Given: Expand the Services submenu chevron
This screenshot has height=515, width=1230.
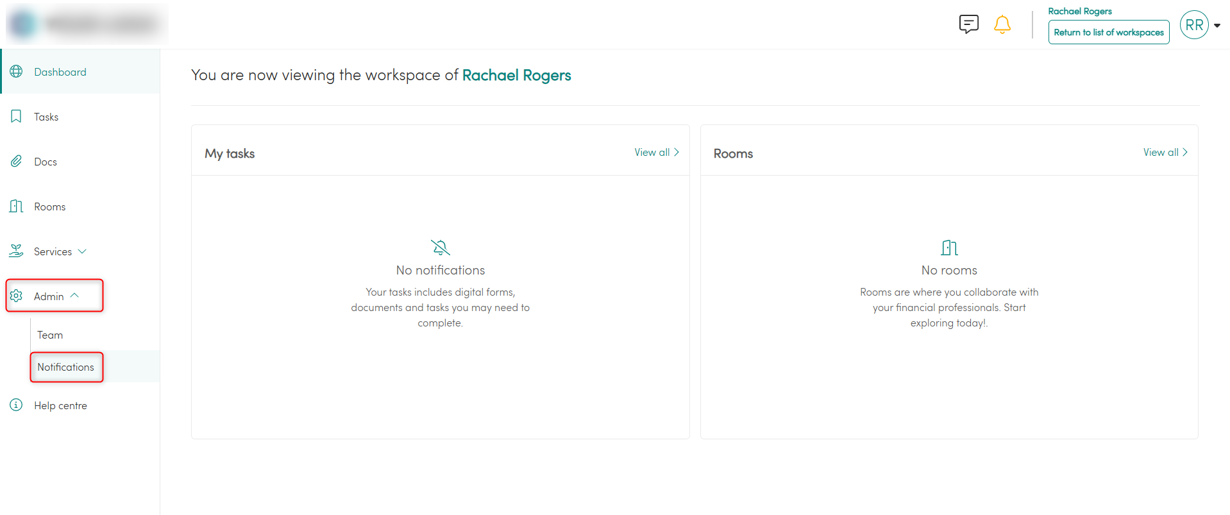Looking at the screenshot, I should point(82,251).
